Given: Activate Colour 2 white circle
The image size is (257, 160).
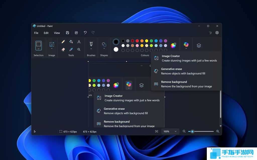Looking at the screenshot, I should tap(116, 49).
